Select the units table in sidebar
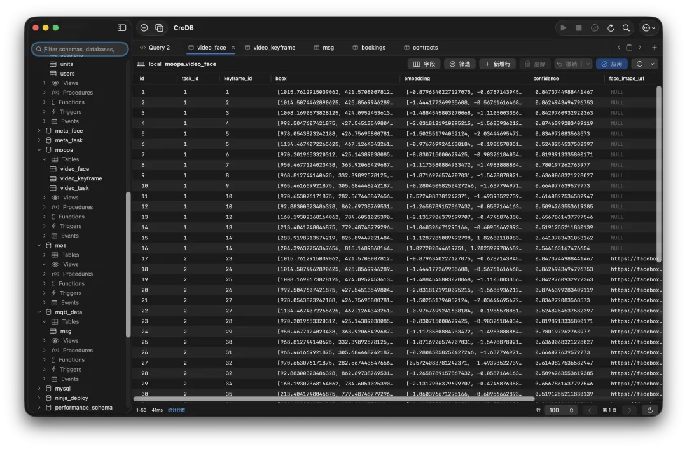 click(x=67, y=64)
